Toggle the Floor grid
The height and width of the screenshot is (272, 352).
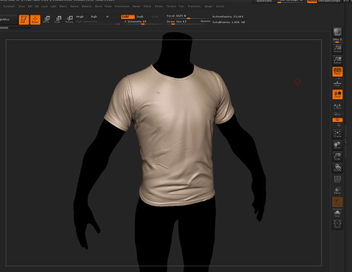point(337,84)
